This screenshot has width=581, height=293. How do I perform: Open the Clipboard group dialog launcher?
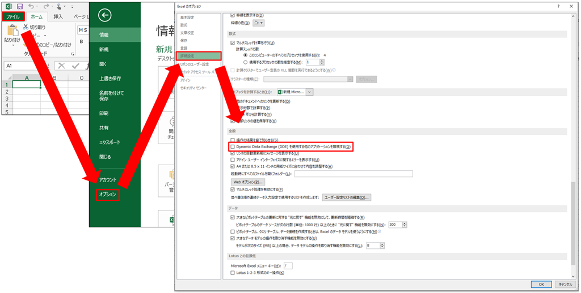coord(73,54)
